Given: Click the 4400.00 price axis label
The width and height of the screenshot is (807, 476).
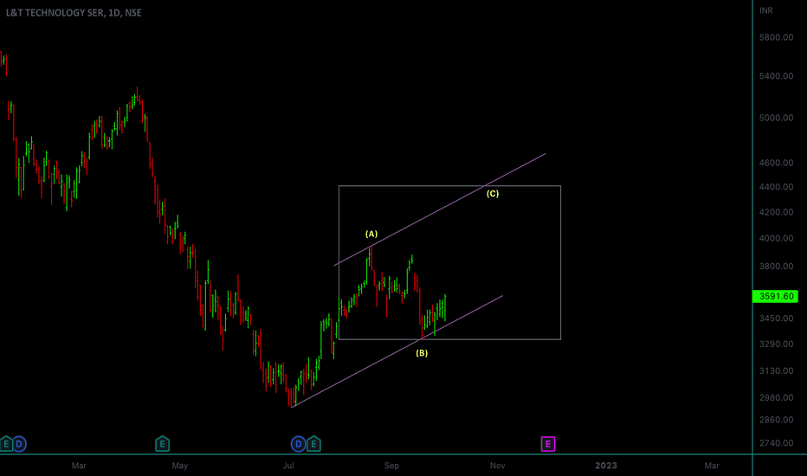Looking at the screenshot, I should [776, 187].
